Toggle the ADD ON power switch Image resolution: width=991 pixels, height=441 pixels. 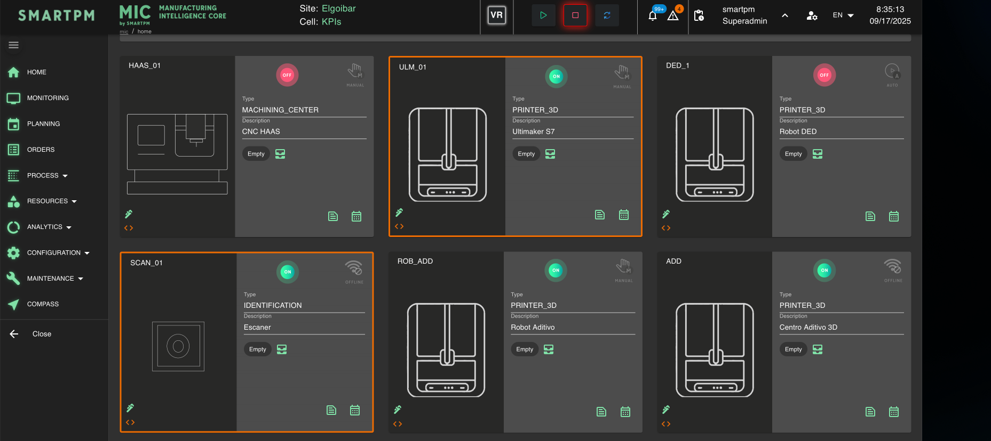[x=824, y=270]
